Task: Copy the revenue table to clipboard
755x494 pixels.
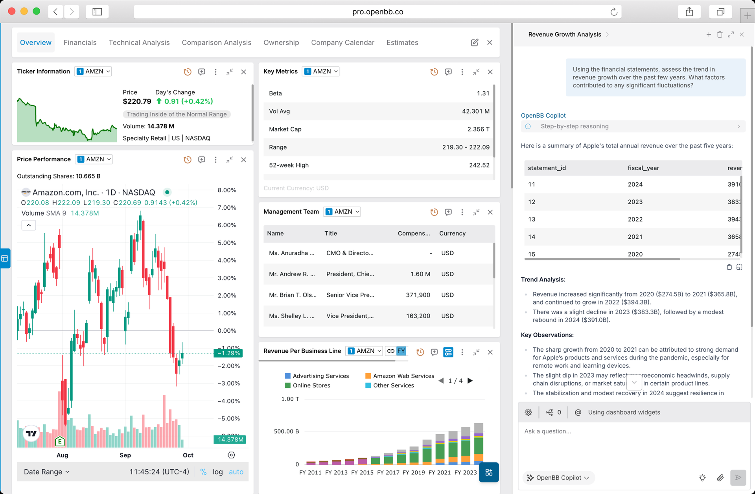Action: tap(729, 267)
